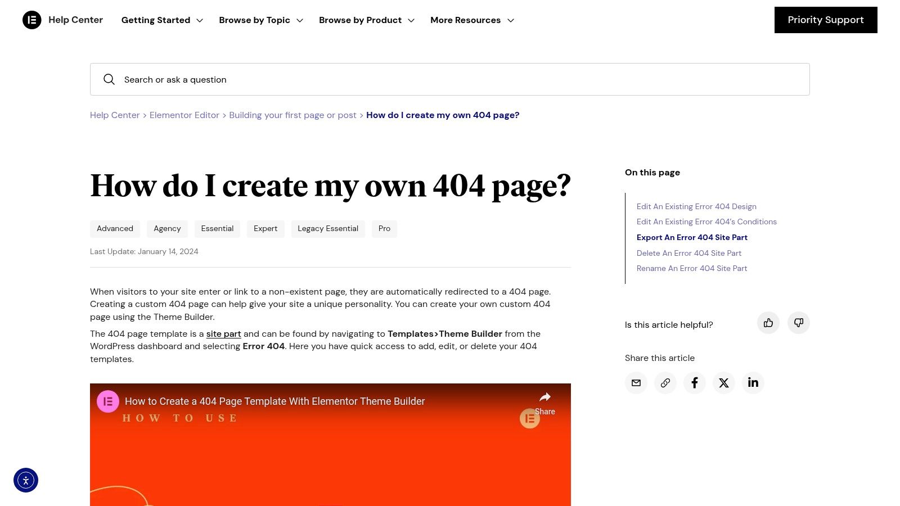
Task: Share the article on X
Action: [723, 383]
